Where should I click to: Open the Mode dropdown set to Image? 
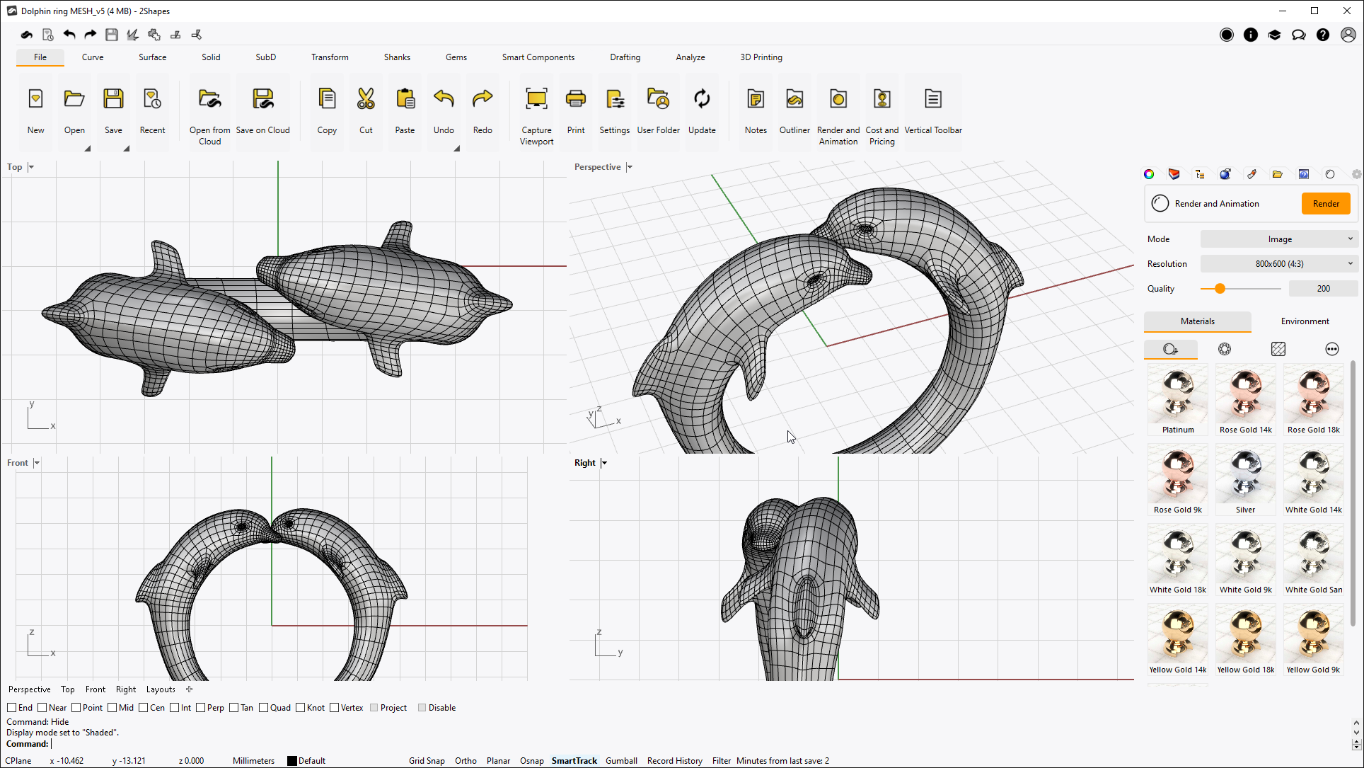pos(1279,239)
